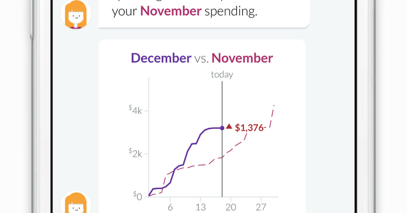This screenshot has width=407, height=213.
Task: Click the December label in chart title
Action: (x=161, y=58)
